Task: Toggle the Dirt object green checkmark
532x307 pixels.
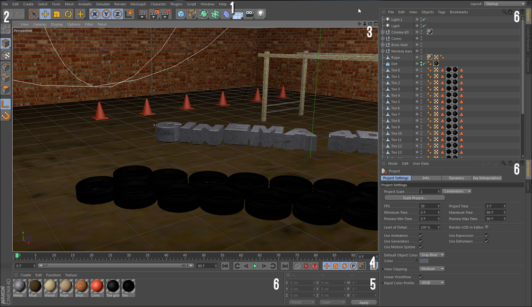Action: [x=424, y=64]
